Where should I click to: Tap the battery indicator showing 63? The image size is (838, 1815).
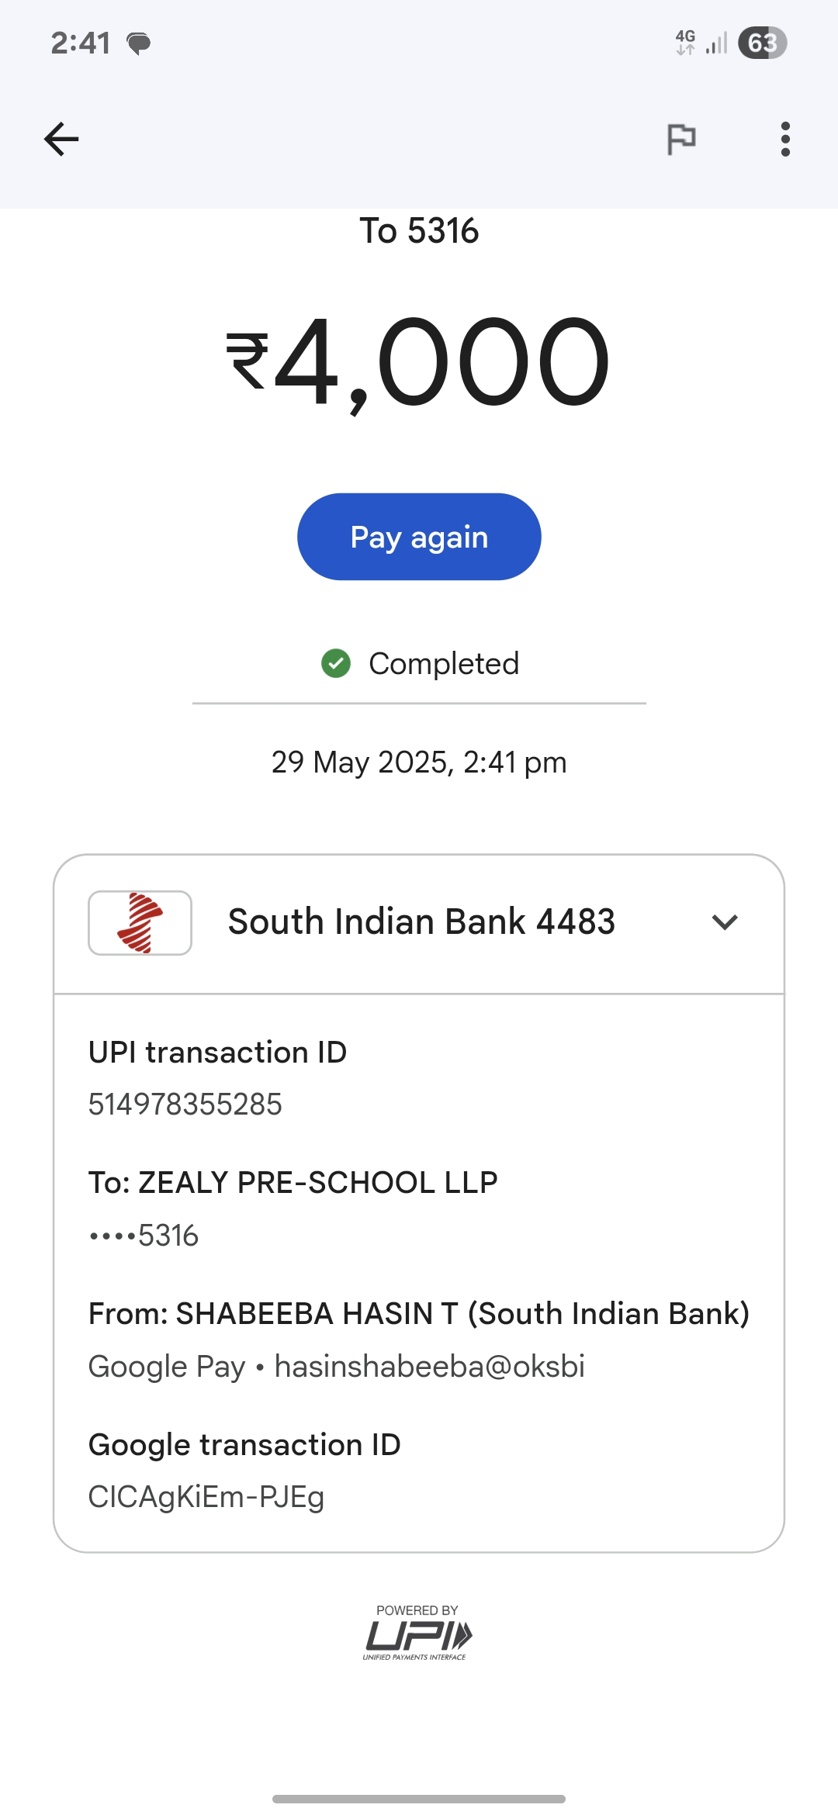pos(762,43)
